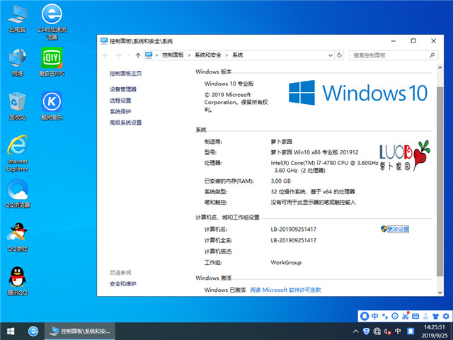
Task: Expand the chevron after 控制面板 breadcrumb
Action: (x=189, y=55)
